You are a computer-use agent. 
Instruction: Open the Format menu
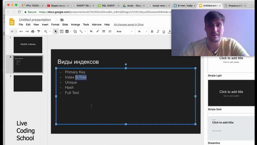[55, 25]
